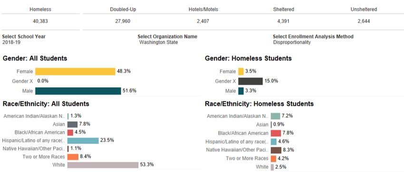Open the Enrollment Analysis Method Disproportionality dropdown

coord(292,42)
